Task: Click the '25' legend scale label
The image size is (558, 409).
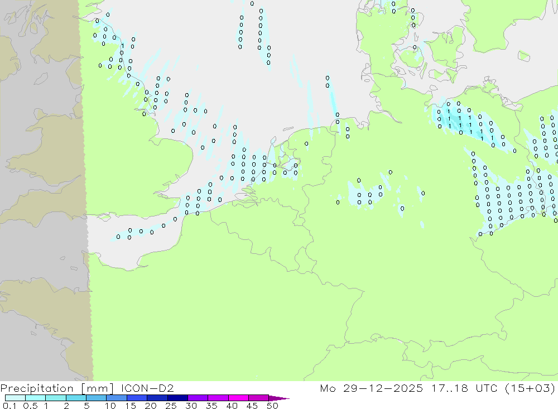Action: click(171, 406)
